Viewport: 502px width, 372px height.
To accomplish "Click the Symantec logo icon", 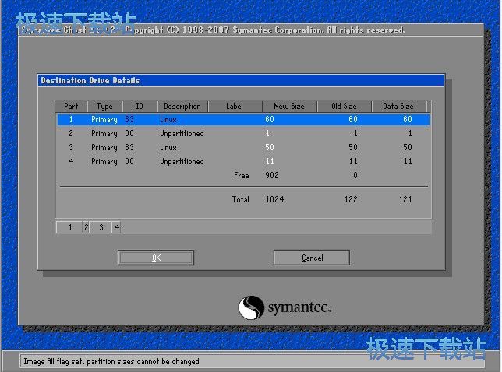I will pos(251,307).
